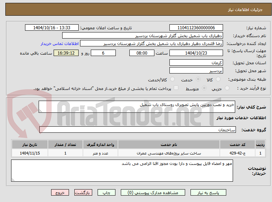Click the شرح کلی نیاز text area
Screen dimensions: 272x202
pos(137,107)
